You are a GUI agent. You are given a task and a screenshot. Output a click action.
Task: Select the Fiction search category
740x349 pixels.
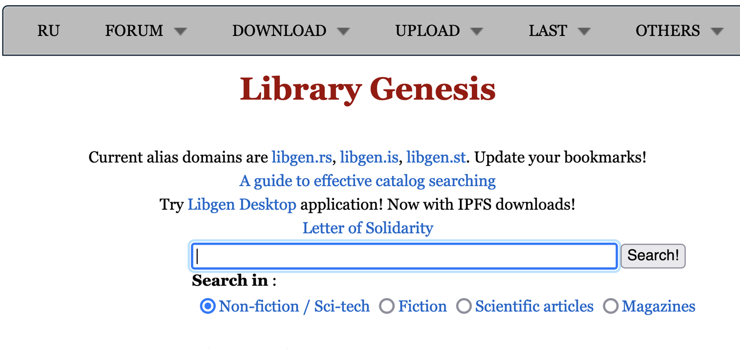pyautogui.click(x=387, y=306)
